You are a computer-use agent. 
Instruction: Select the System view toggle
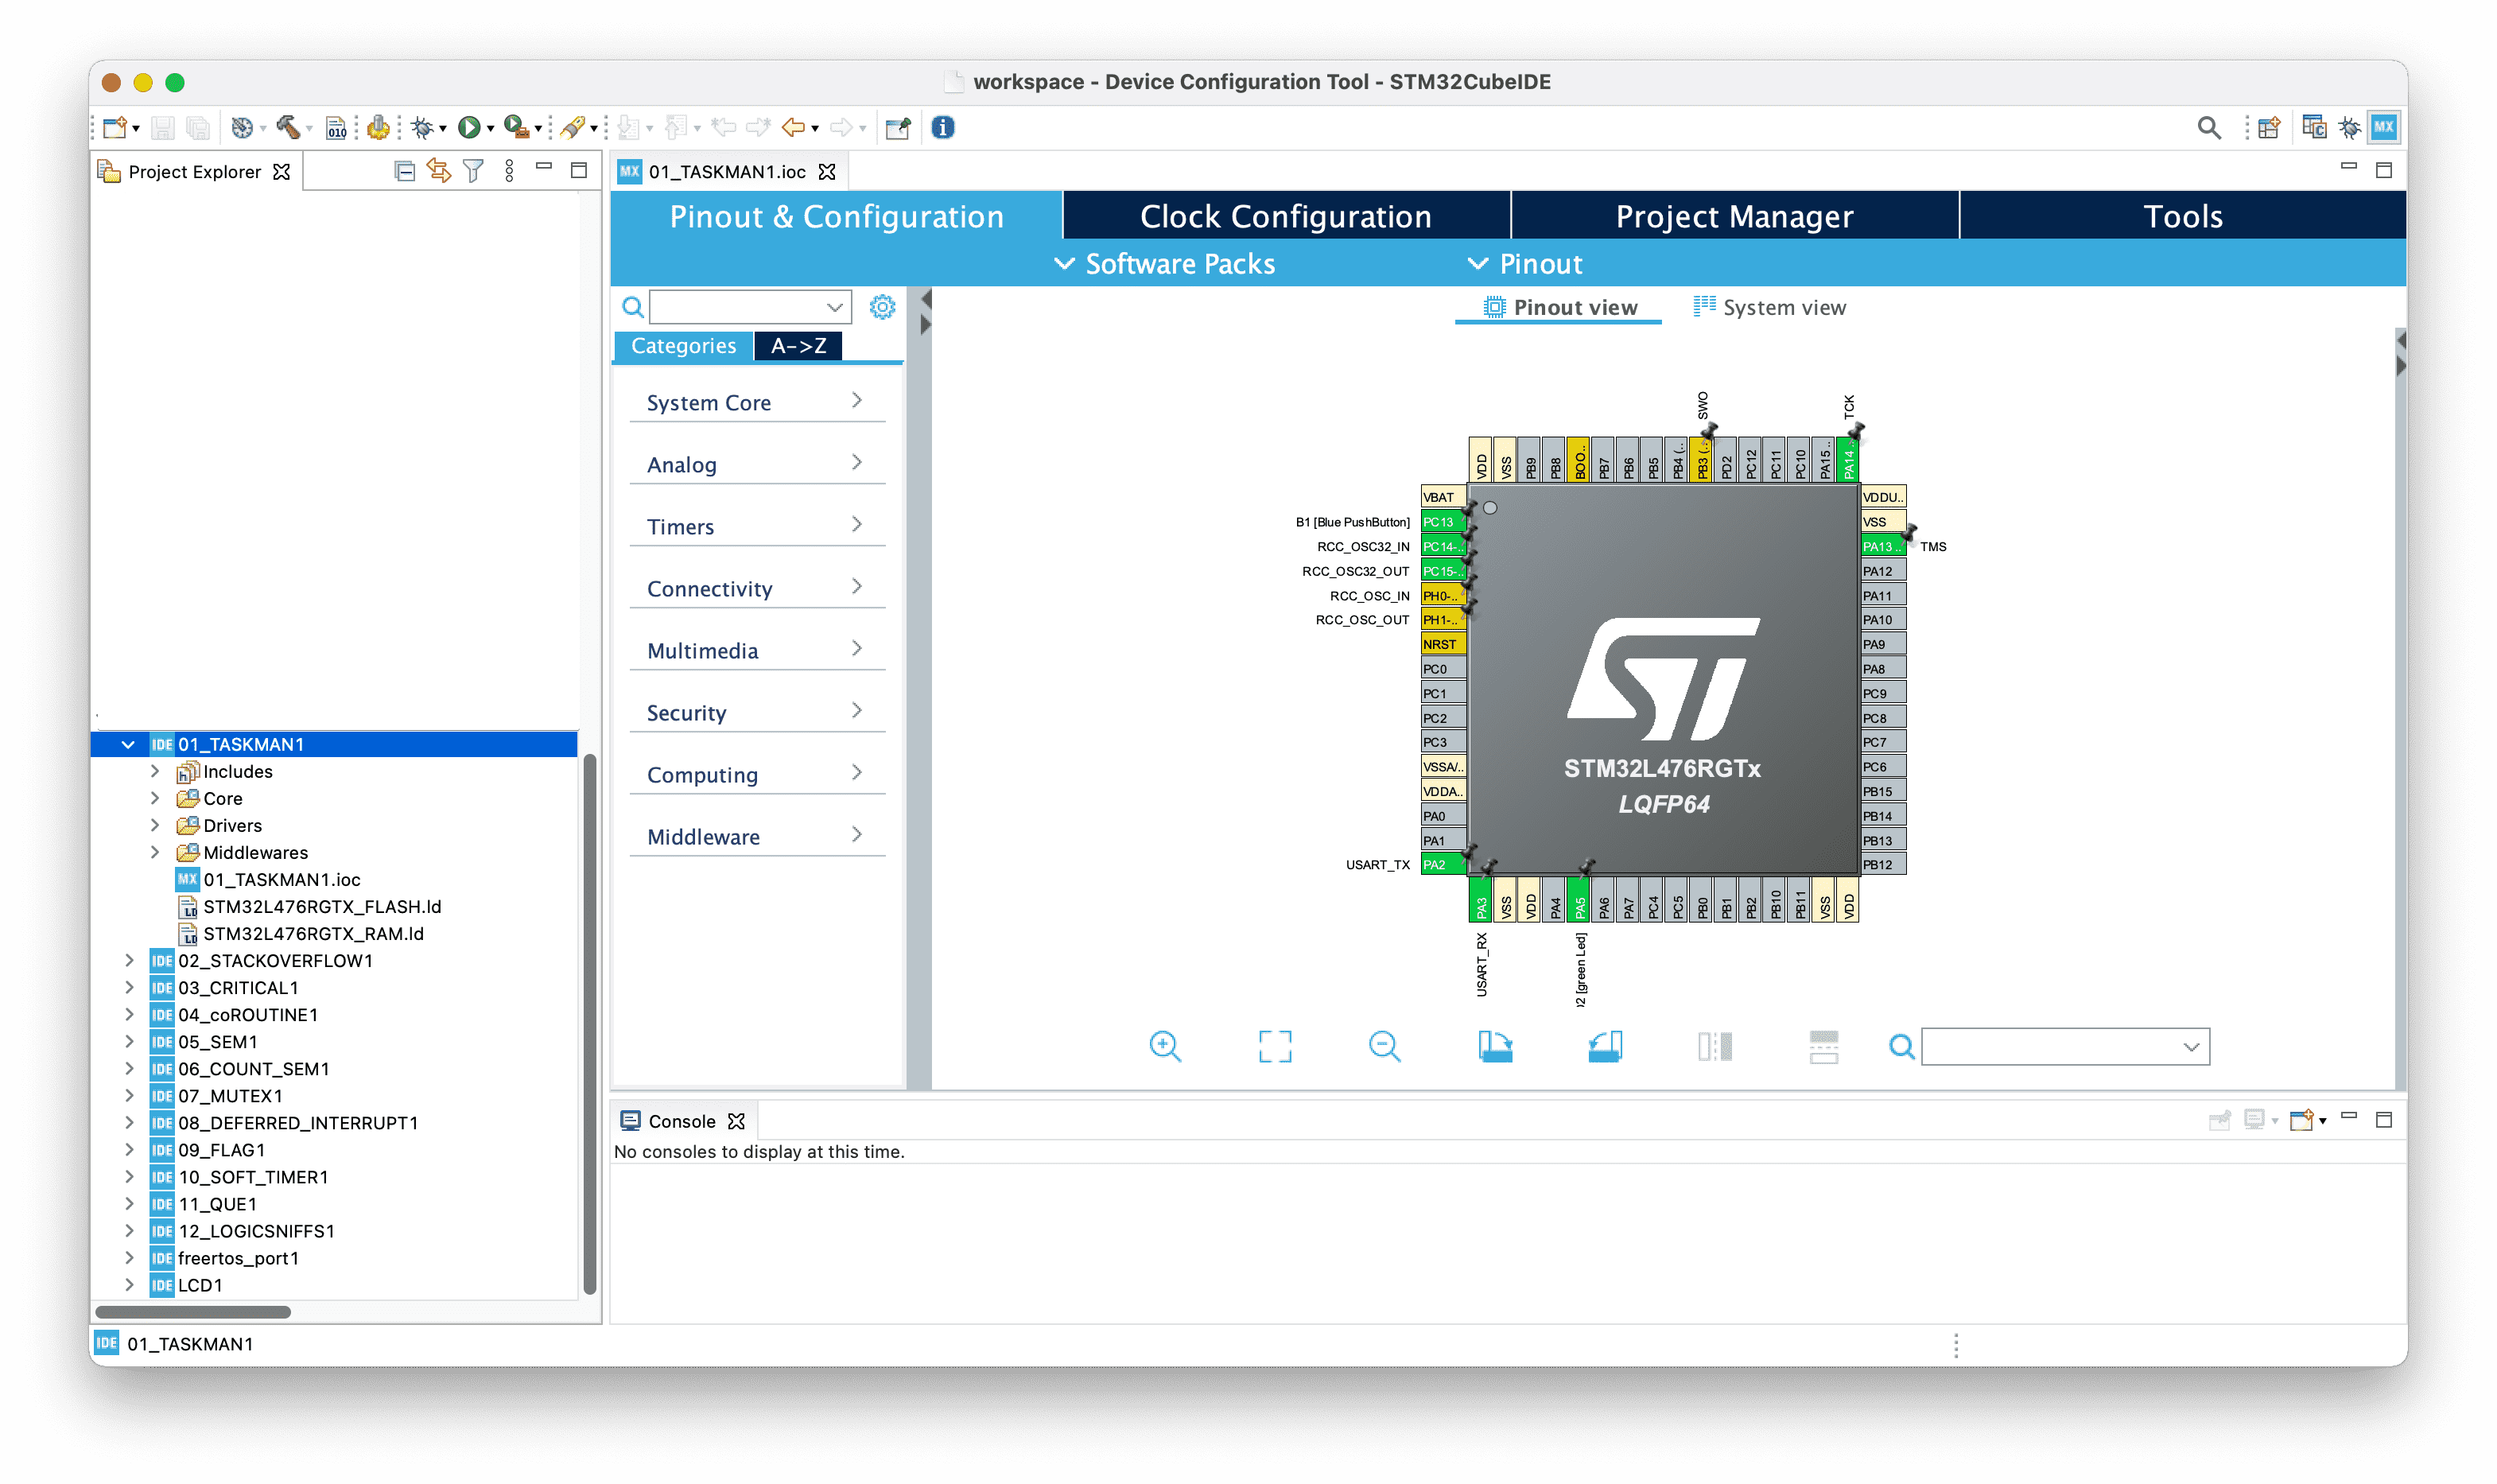tap(1769, 307)
